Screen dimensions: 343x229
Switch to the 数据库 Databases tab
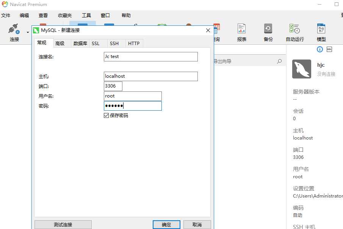(x=80, y=43)
